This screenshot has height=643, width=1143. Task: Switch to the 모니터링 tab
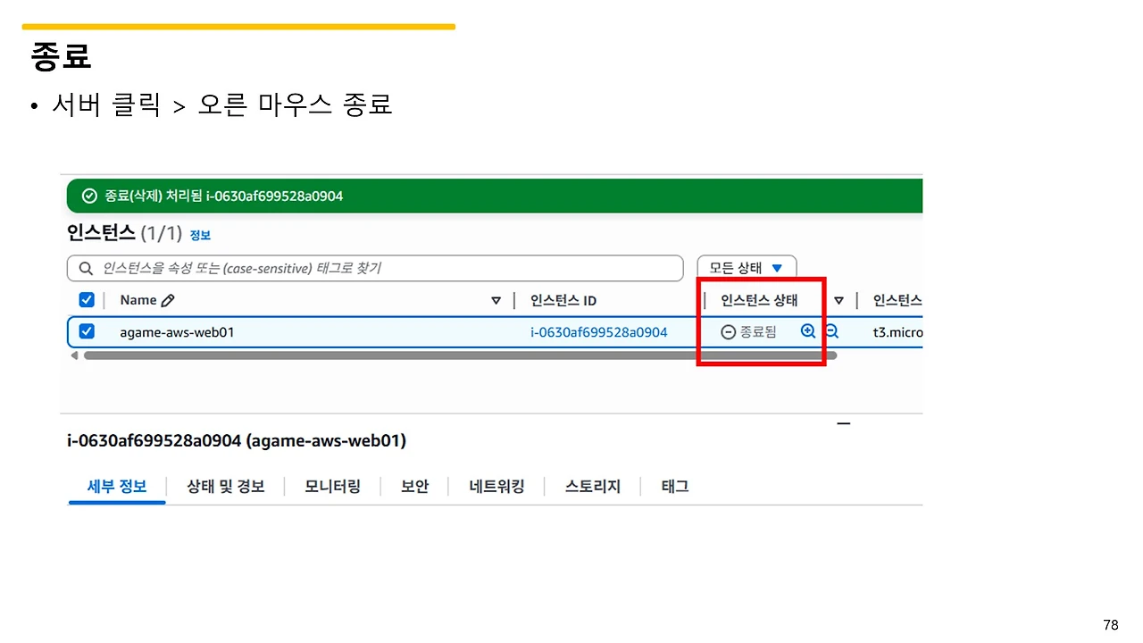tap(331, 486)
